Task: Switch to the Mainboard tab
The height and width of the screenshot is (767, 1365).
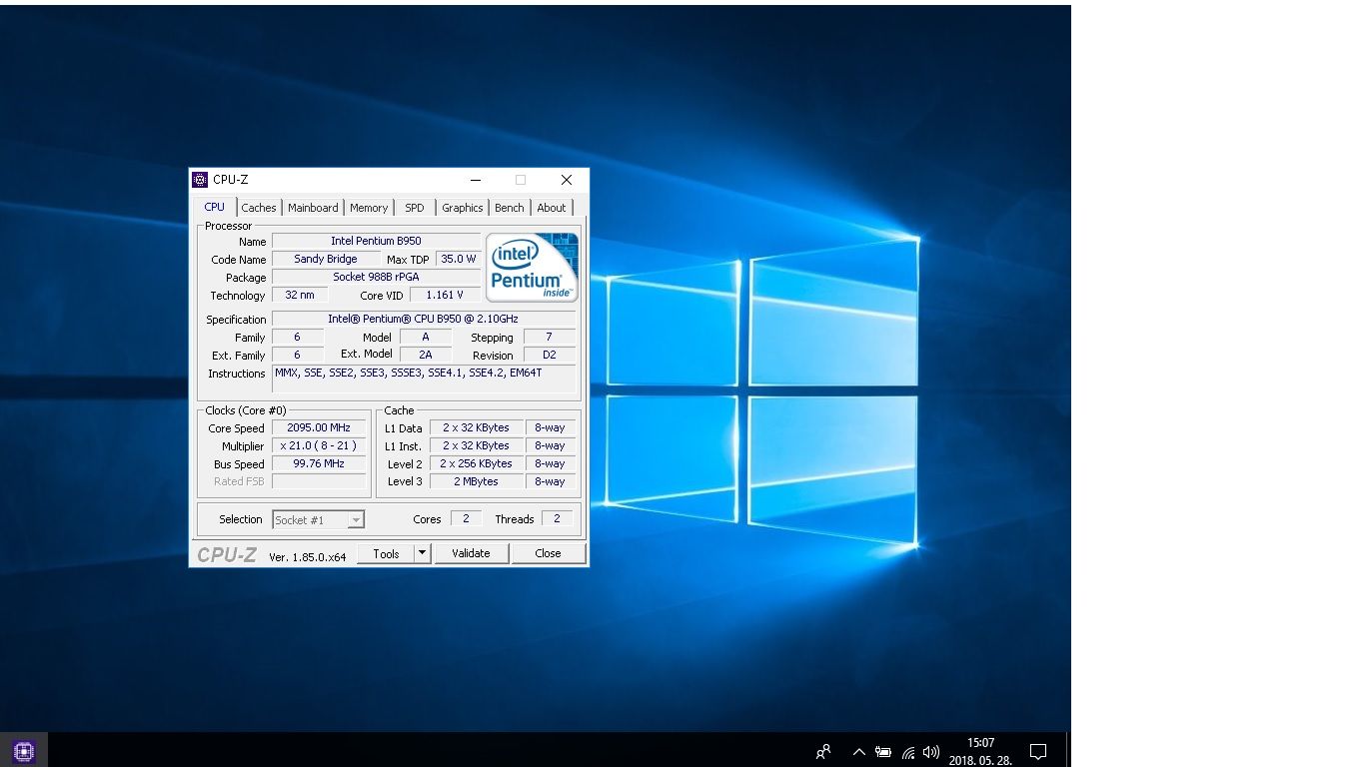Action: (x=313, y=208)
